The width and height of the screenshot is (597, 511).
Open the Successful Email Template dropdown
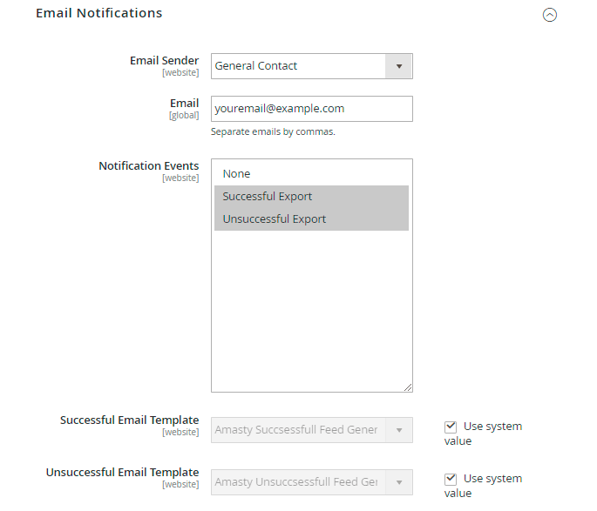coord(311,430)
